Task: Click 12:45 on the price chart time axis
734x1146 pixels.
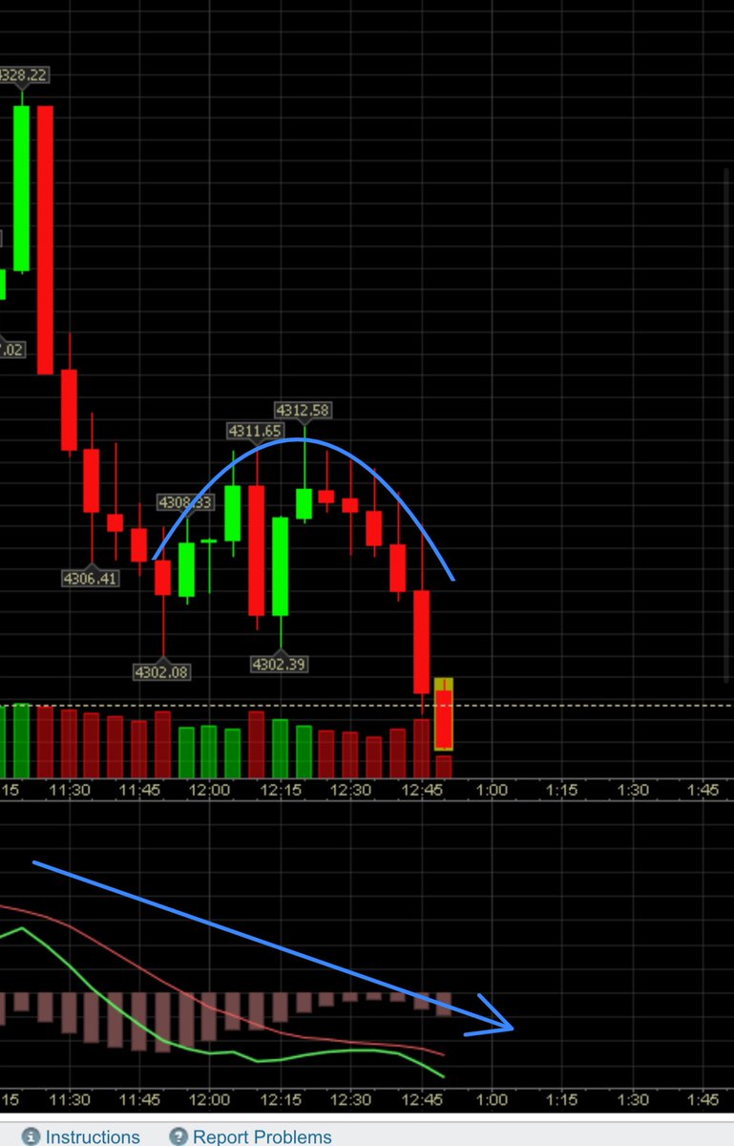Action: coord(421,790)
